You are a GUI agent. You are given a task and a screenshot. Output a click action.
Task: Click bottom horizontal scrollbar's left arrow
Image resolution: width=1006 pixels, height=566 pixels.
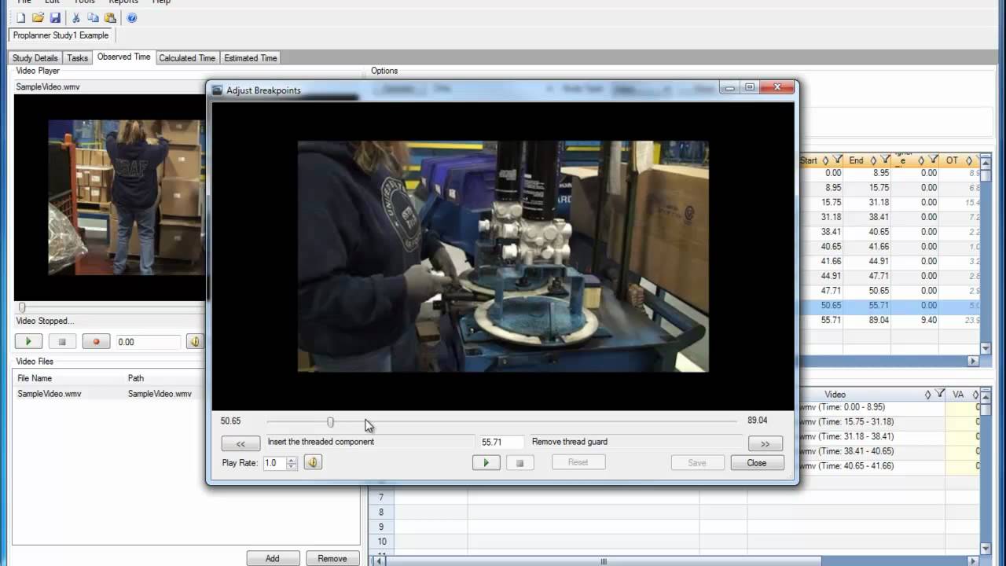click(380, 561)
